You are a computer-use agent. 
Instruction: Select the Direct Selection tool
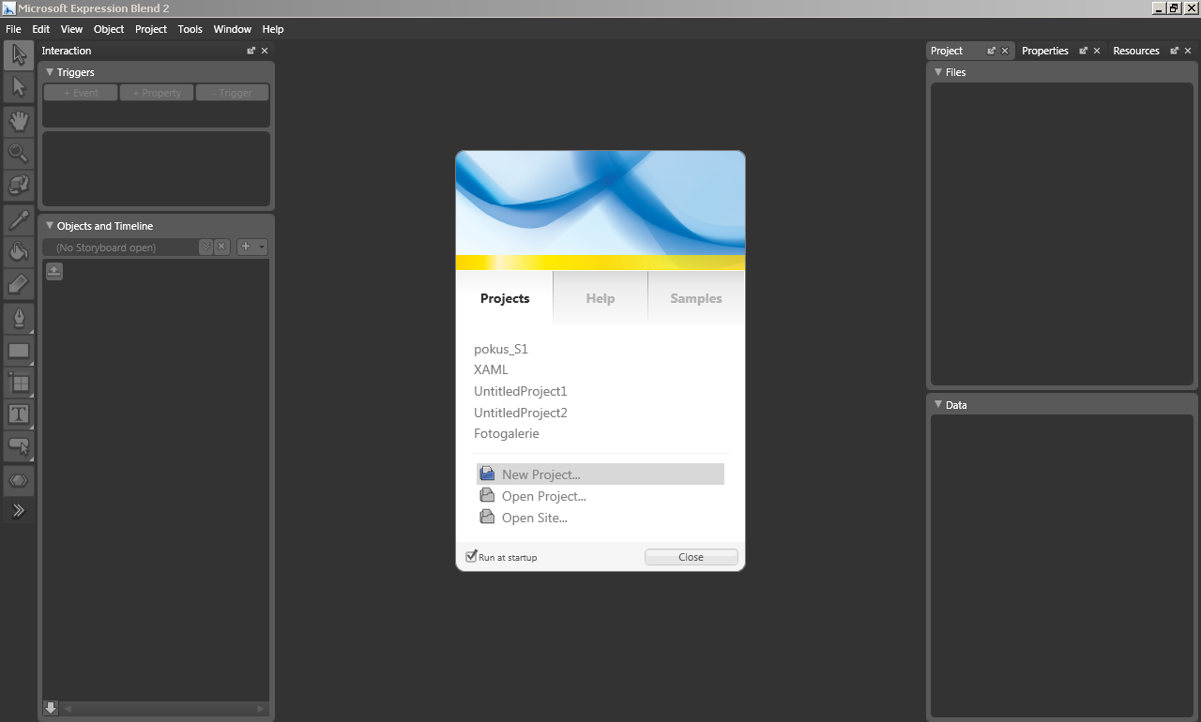click(19, 87)
